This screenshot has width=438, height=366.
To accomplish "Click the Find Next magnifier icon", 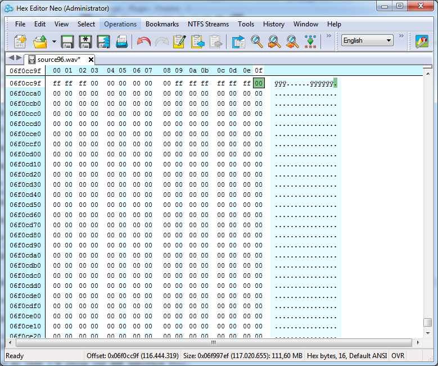I will [274, 42].
